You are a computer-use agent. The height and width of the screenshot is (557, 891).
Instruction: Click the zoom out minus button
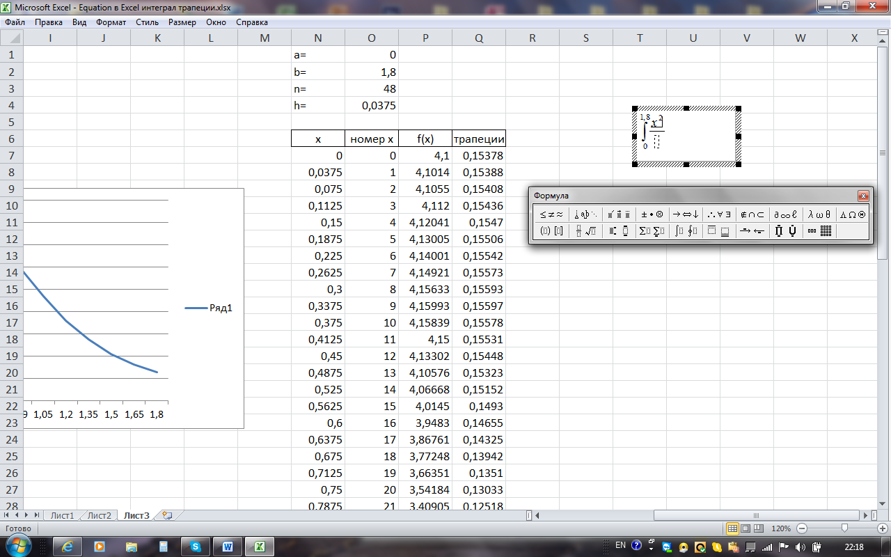click(801, 528)
